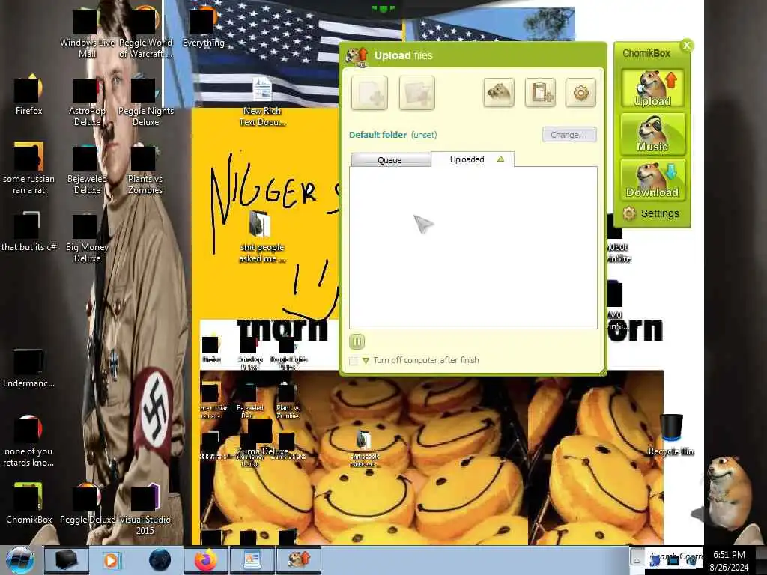Click the empty Uploaded files list area
Viewport: 767px width, 575px height.
[x=473, y=248]
